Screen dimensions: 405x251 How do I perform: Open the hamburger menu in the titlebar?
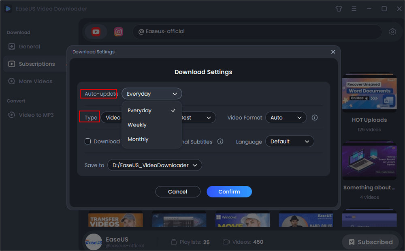pyautogui.click(x=354, y=8)
